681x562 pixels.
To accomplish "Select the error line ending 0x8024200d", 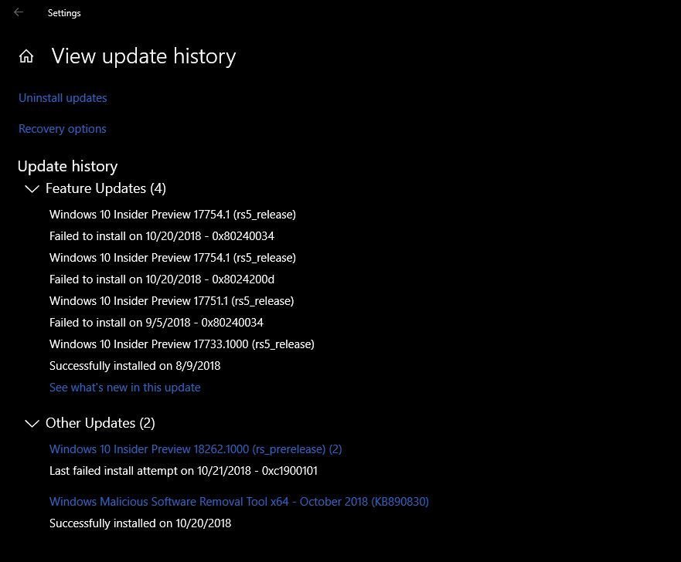I will [x=162, y=279].
